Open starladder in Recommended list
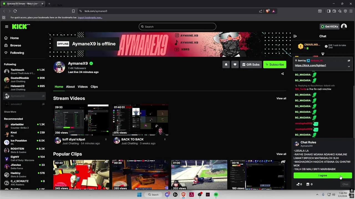This screenshot has width=355, height=199. [x=24, y=126]
